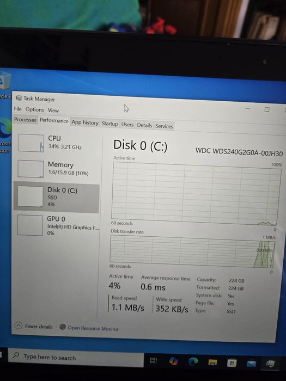286x381 pixels.
Task: Click the 34% 3.21 GHz CPU text
Action: point(65,147)
